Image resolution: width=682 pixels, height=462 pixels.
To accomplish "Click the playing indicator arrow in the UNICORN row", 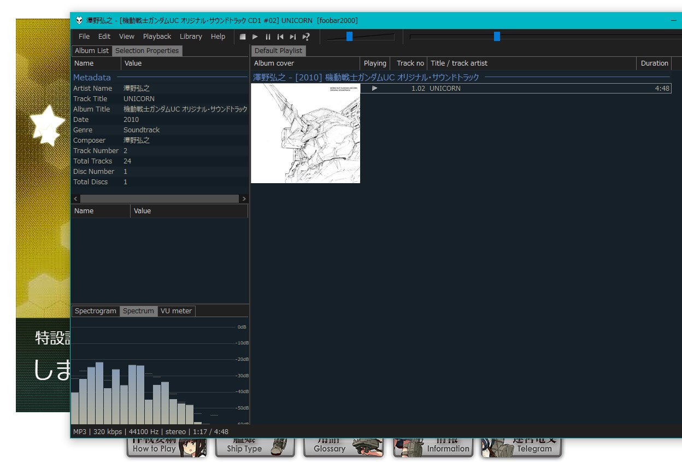I will [375, 88].
